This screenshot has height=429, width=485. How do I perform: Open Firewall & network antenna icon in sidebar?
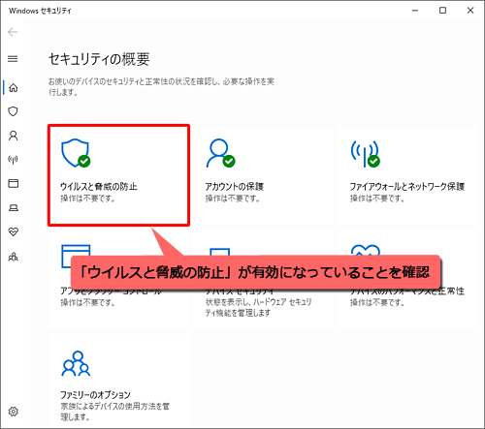point(13,160)
